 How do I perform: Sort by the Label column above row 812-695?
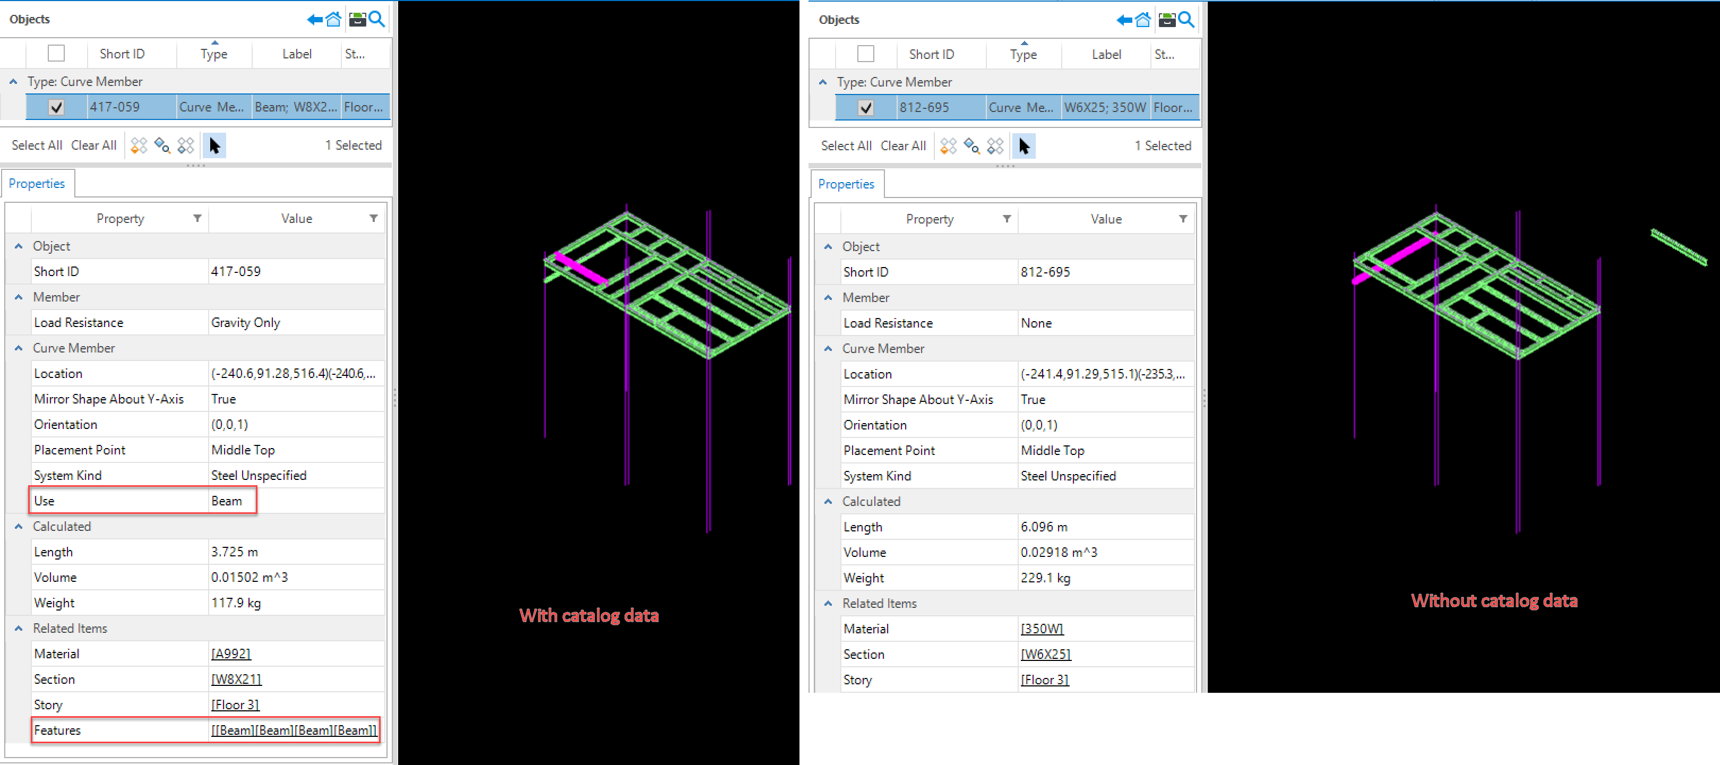(x=1106, y=55)
